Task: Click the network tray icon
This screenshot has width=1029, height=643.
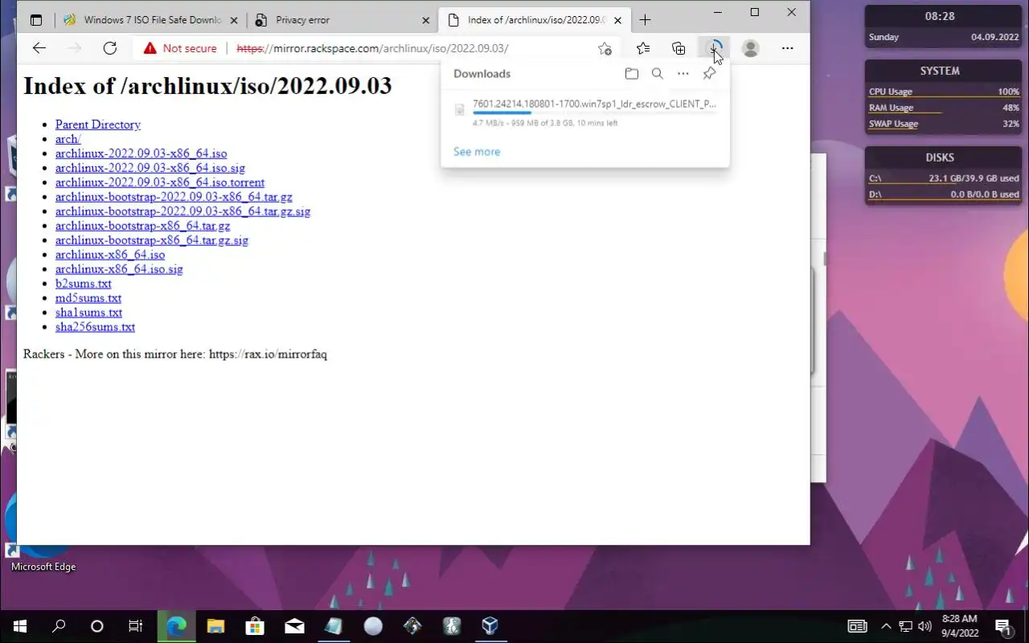Action: pyautogui.click(x=905, y=626)
